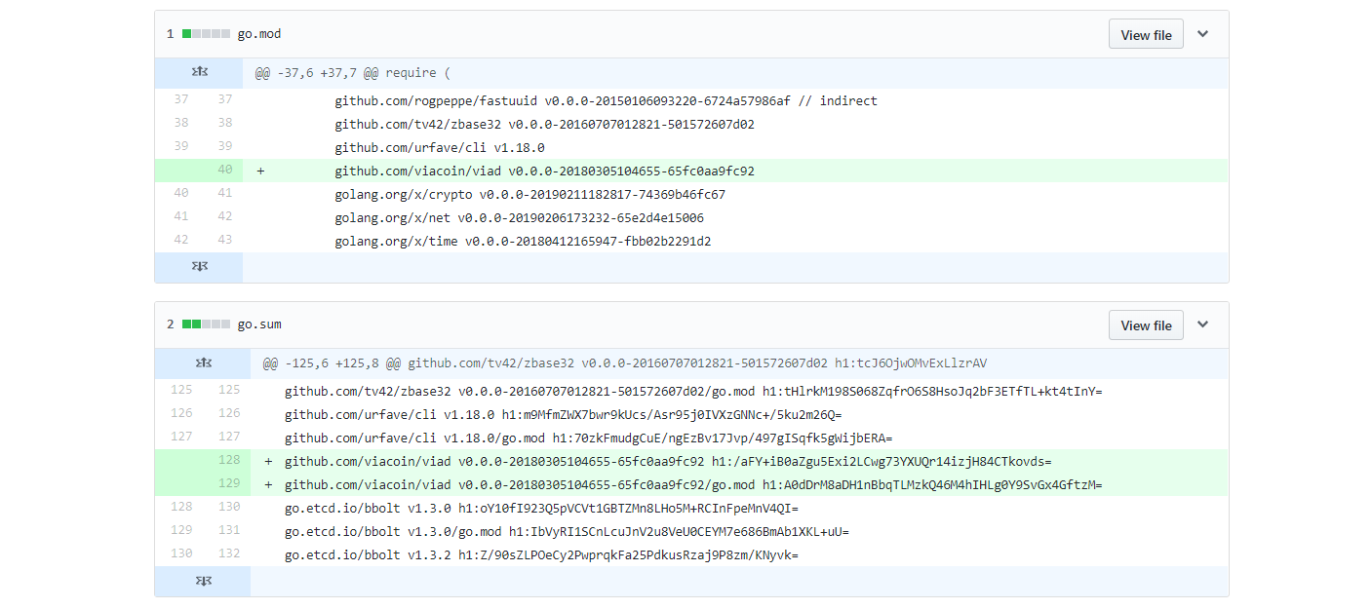Click the bbolt v1.3.0/go.mod line
This screenshot has width=1372, height=610.
tap(567, 531)
